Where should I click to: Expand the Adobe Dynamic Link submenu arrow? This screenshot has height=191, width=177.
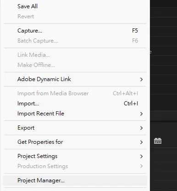(141, 79)
